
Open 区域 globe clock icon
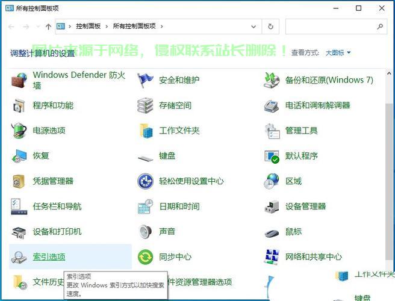(x=272, y=181)
